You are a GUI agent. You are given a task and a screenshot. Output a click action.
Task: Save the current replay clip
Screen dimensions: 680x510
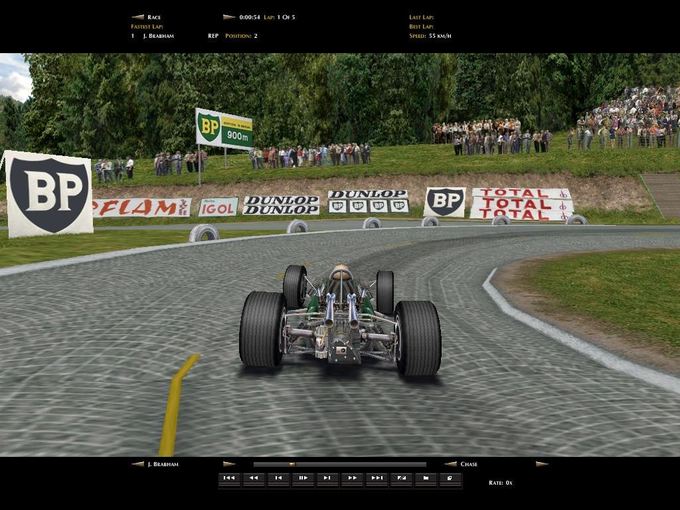(x=449, y=477)
